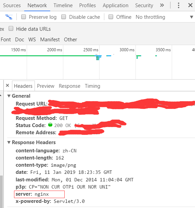Filter requests by WS type
Viewport: 195px width, 208px height.
[x=32, y=40]
